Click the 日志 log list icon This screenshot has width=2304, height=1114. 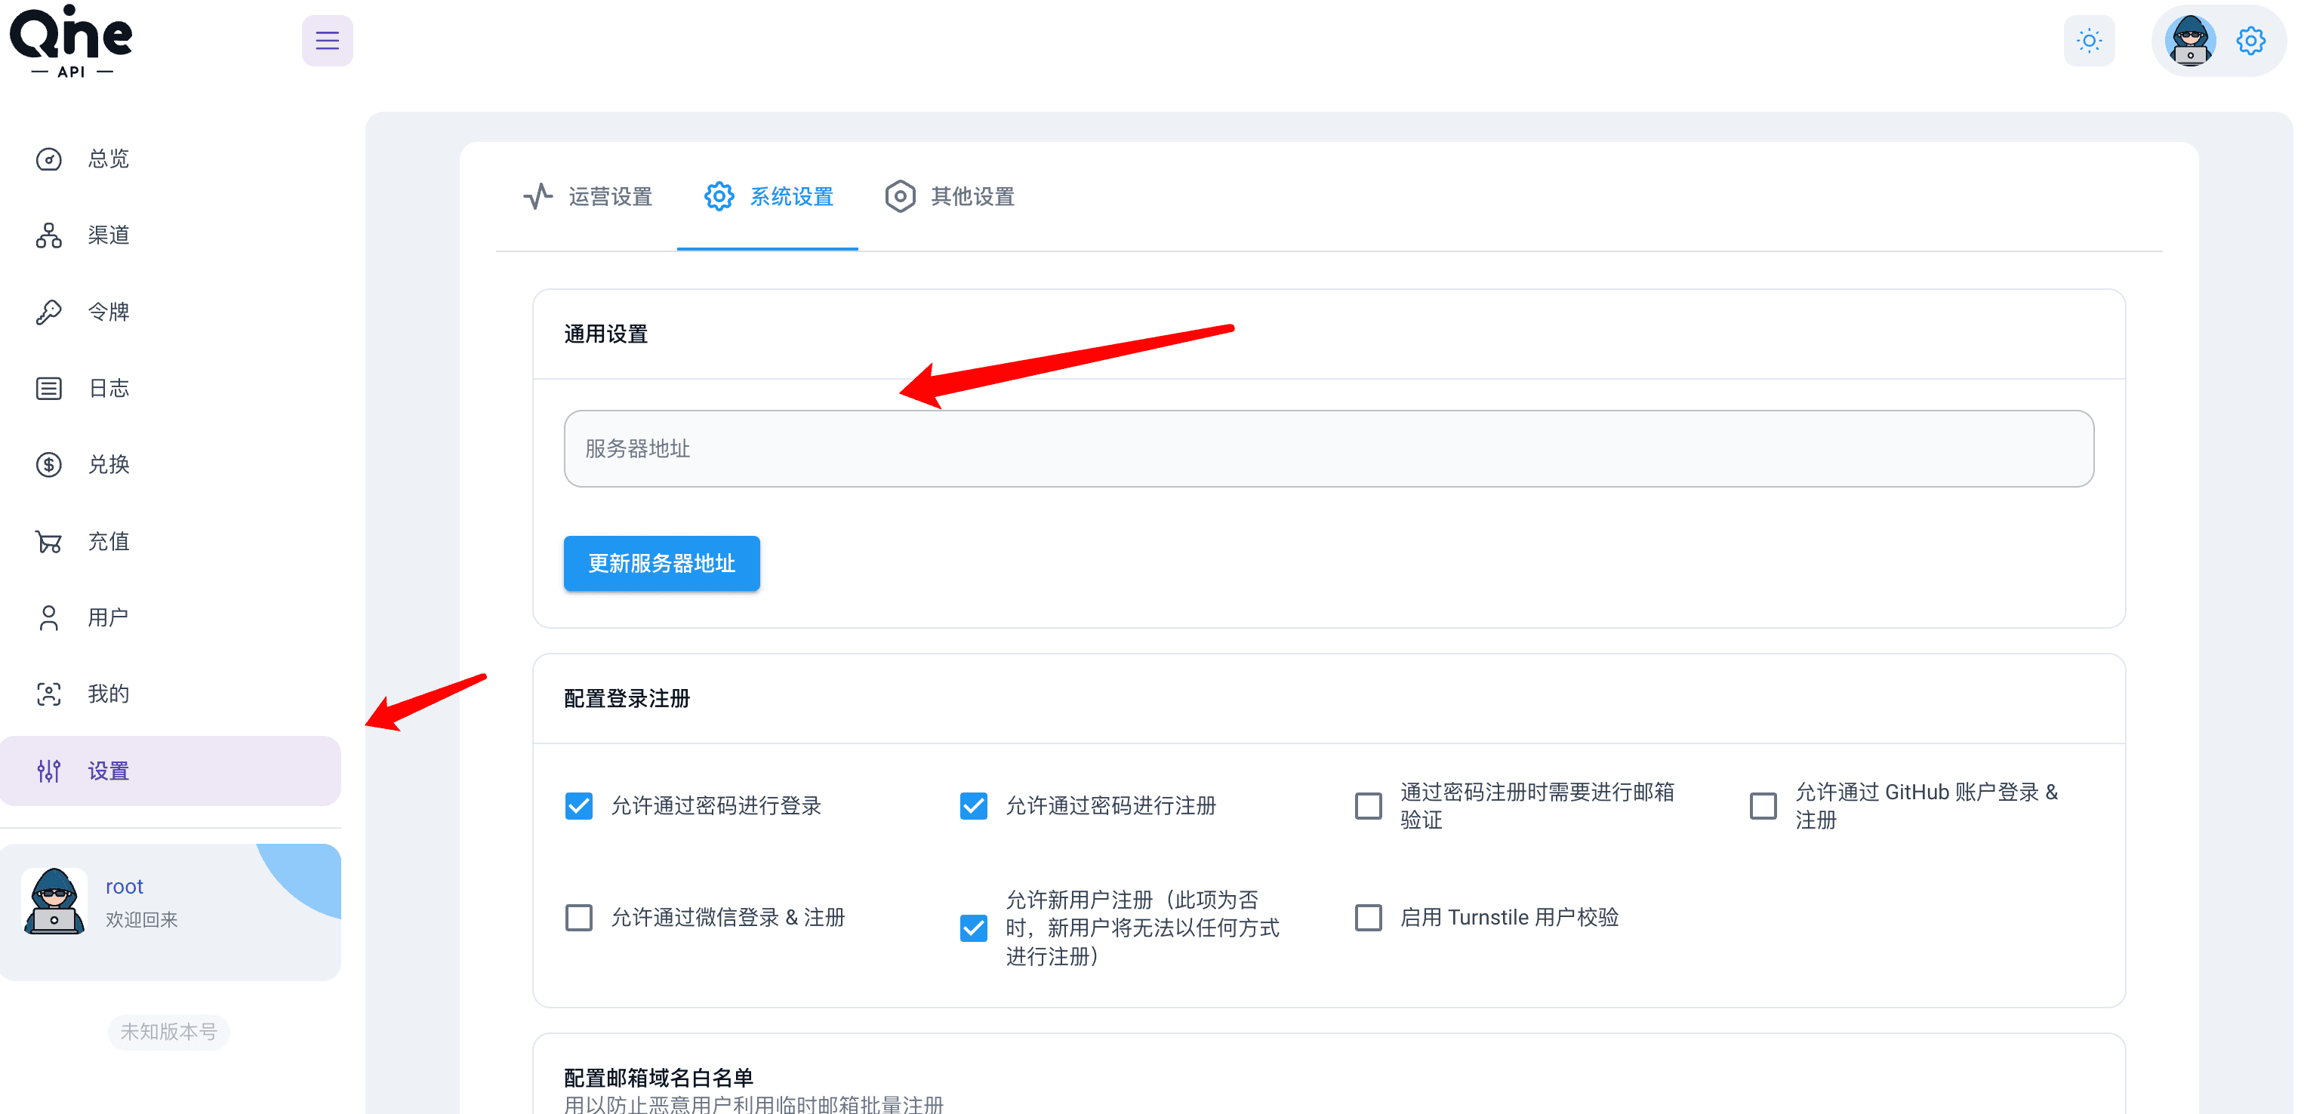pyautogui.click(x=48, y=388)
